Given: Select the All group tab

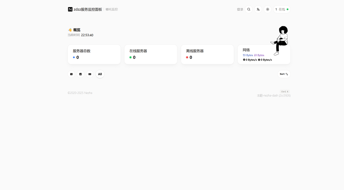Looking at the screenshot, I should point(100,74).
